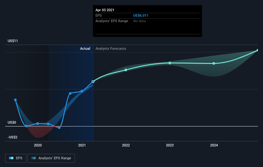Click the Analysts' EPS Range legend icon

point(34,158)
